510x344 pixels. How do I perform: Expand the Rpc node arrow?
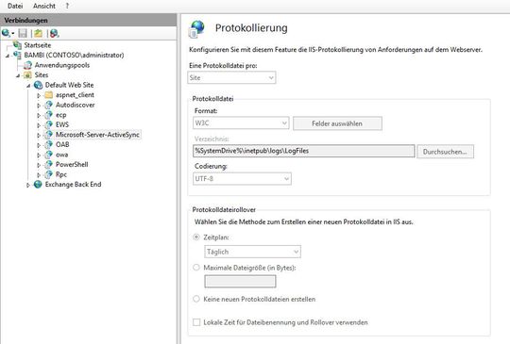(39, 175)
